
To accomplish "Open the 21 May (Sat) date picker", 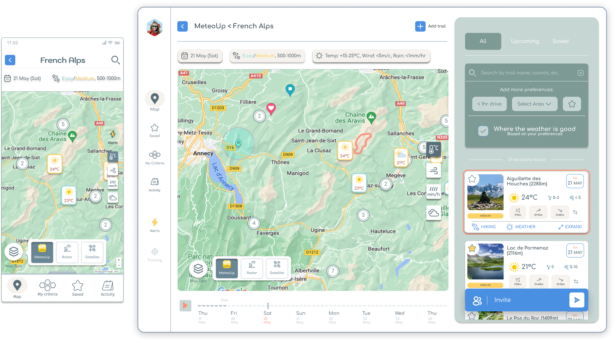I will (200, 56).
